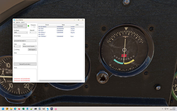Maximize the Simvar Watcher window
Image resolution: width=177 pixels, height=111 pixels.
pos(78,20)
